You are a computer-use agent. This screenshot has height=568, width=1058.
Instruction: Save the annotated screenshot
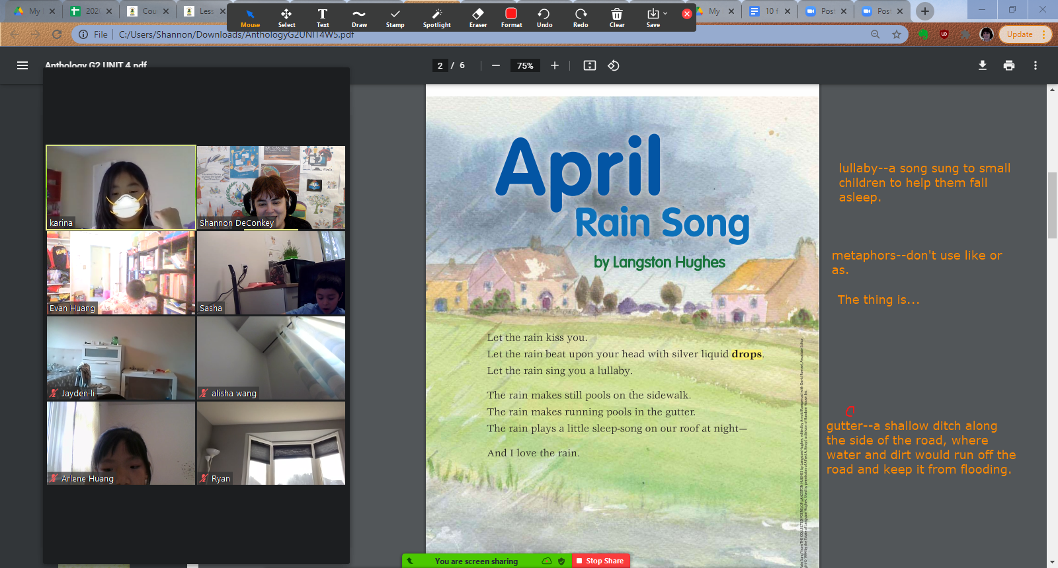[653, 18]
